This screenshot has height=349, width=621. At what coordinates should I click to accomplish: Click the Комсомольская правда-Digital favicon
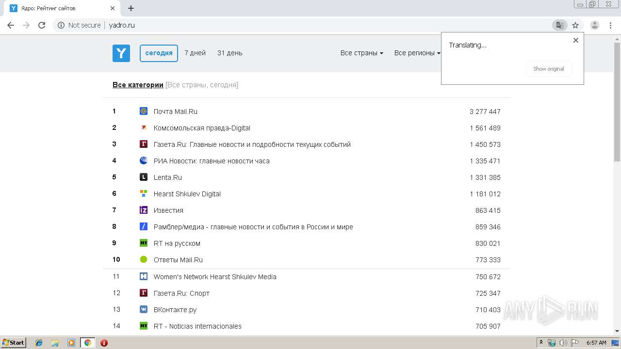coord(144,128)
